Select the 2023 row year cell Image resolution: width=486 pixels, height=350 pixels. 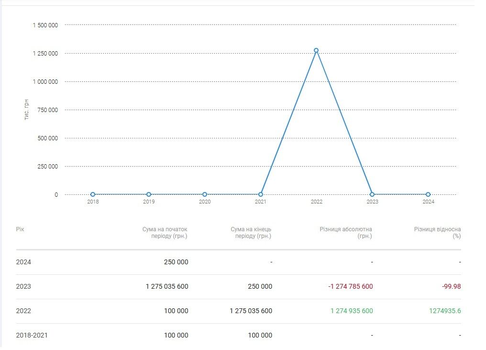[23, 286]
